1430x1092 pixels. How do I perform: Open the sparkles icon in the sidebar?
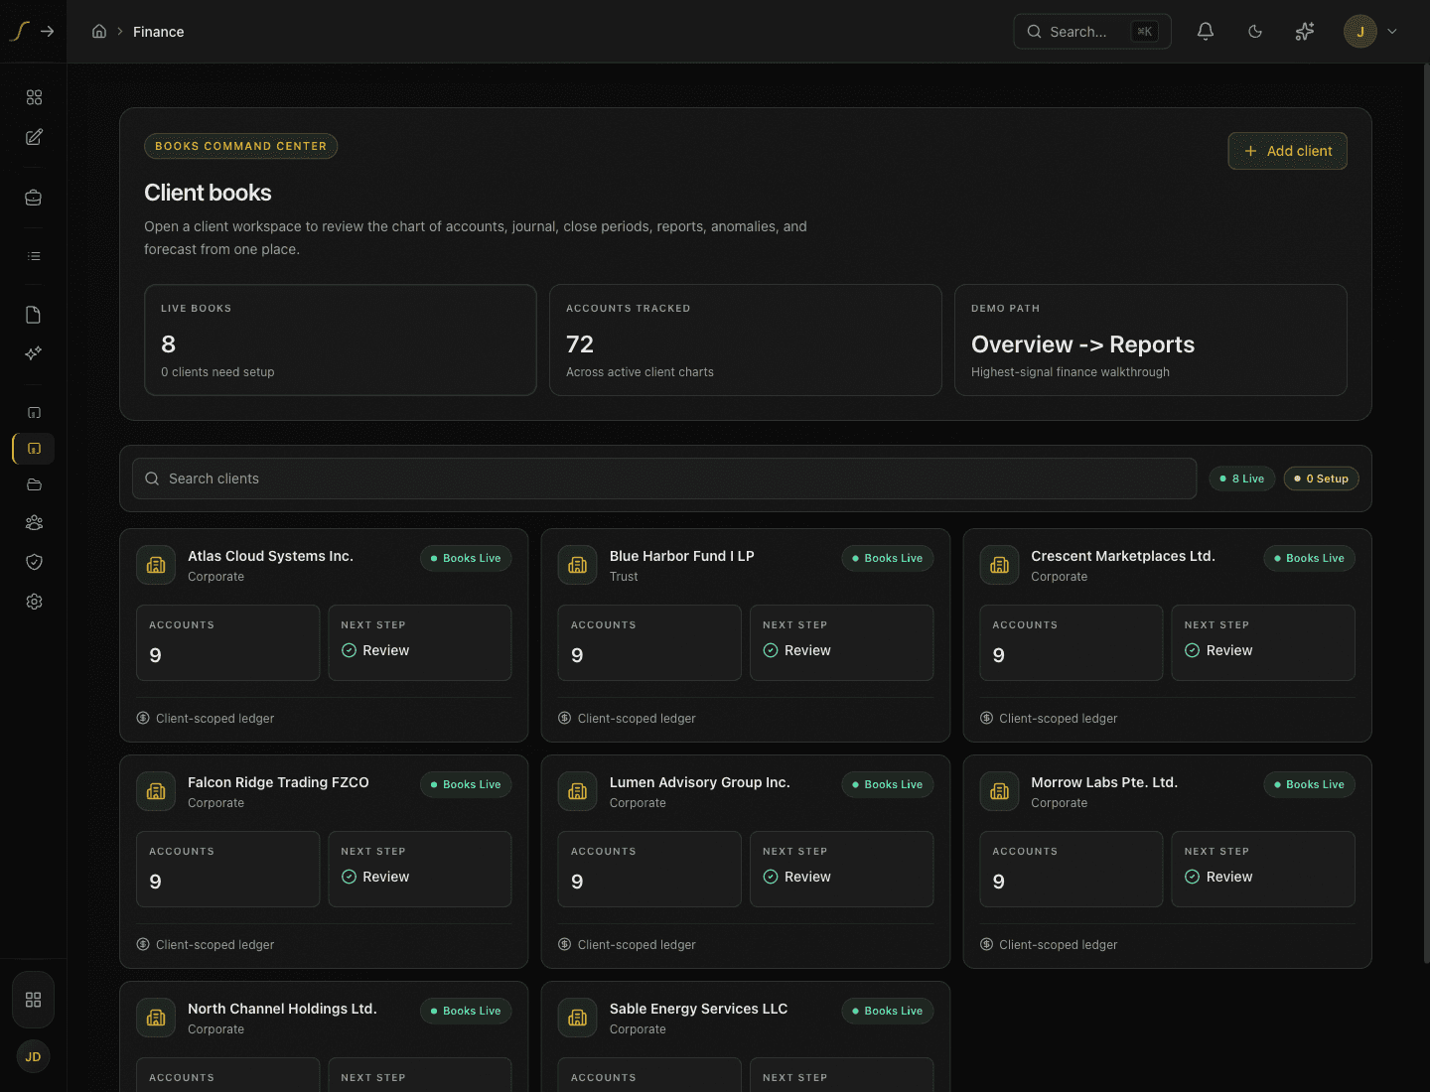(x=34, y=353)
